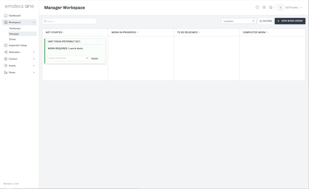Click the UNIT 76540 (PETERBILT 327) card title

(x=64, y=42)
